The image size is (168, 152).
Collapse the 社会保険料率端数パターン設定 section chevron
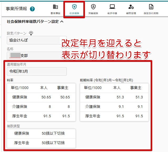point(62,22)
